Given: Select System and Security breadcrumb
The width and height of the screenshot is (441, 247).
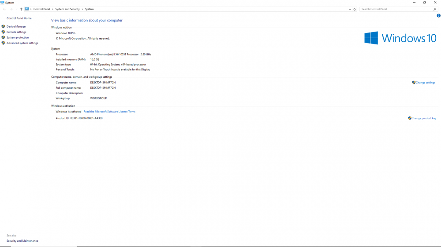Looking at the screenshot, I should 67,9.
